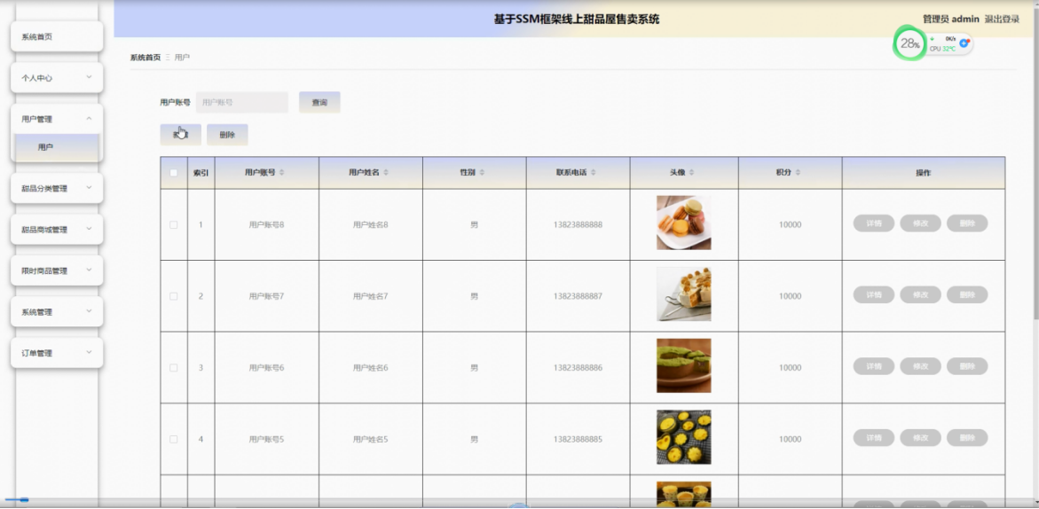Open 详情 for row 用户账号8
The width and height of the screenshot is (1039, 509).
coord(873,223)
